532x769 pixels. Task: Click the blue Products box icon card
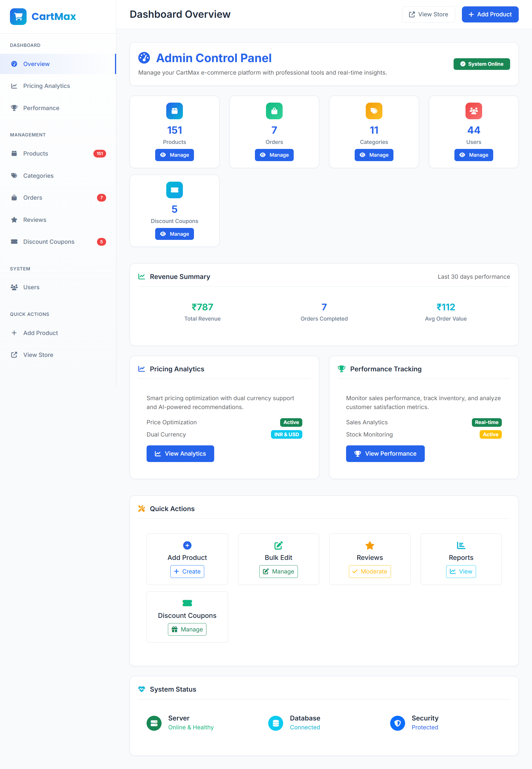pyautogui.click(x=174, y=111)
